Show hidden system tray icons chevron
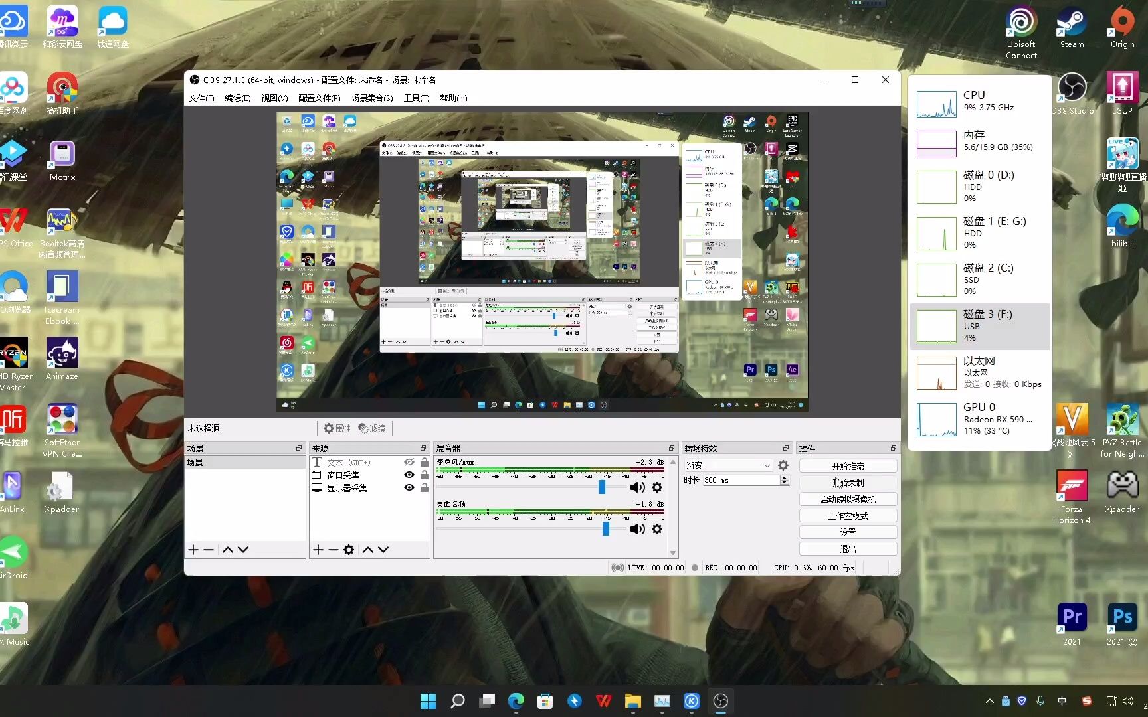 pyautogui.click(x=990, y=701)
